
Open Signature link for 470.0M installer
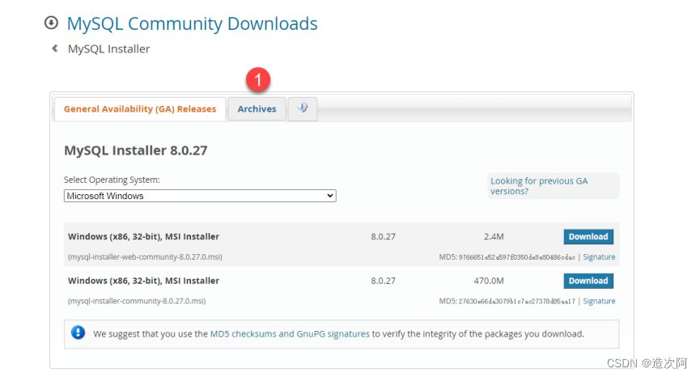coord(599,301)
